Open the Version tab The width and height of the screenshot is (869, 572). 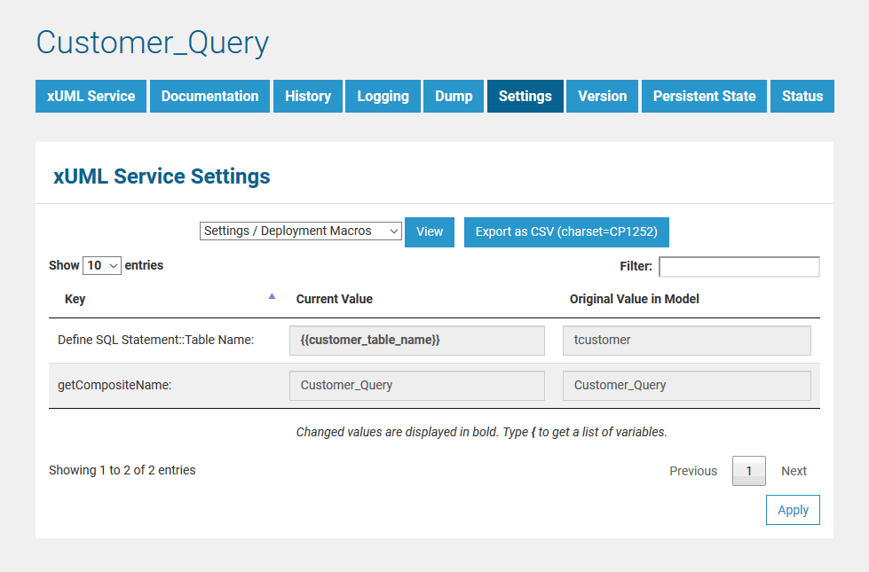(x=602, y=96)
